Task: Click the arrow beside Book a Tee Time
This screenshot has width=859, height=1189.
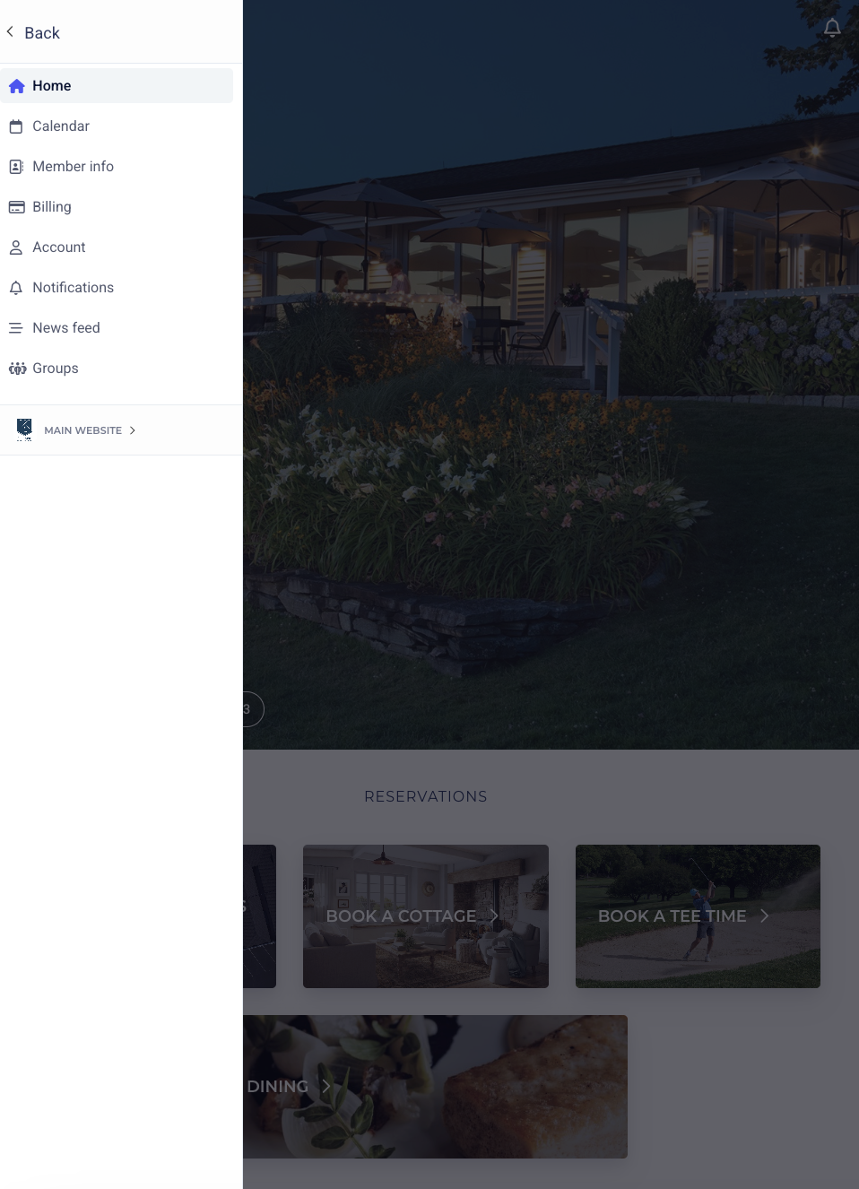Action: 764,916
